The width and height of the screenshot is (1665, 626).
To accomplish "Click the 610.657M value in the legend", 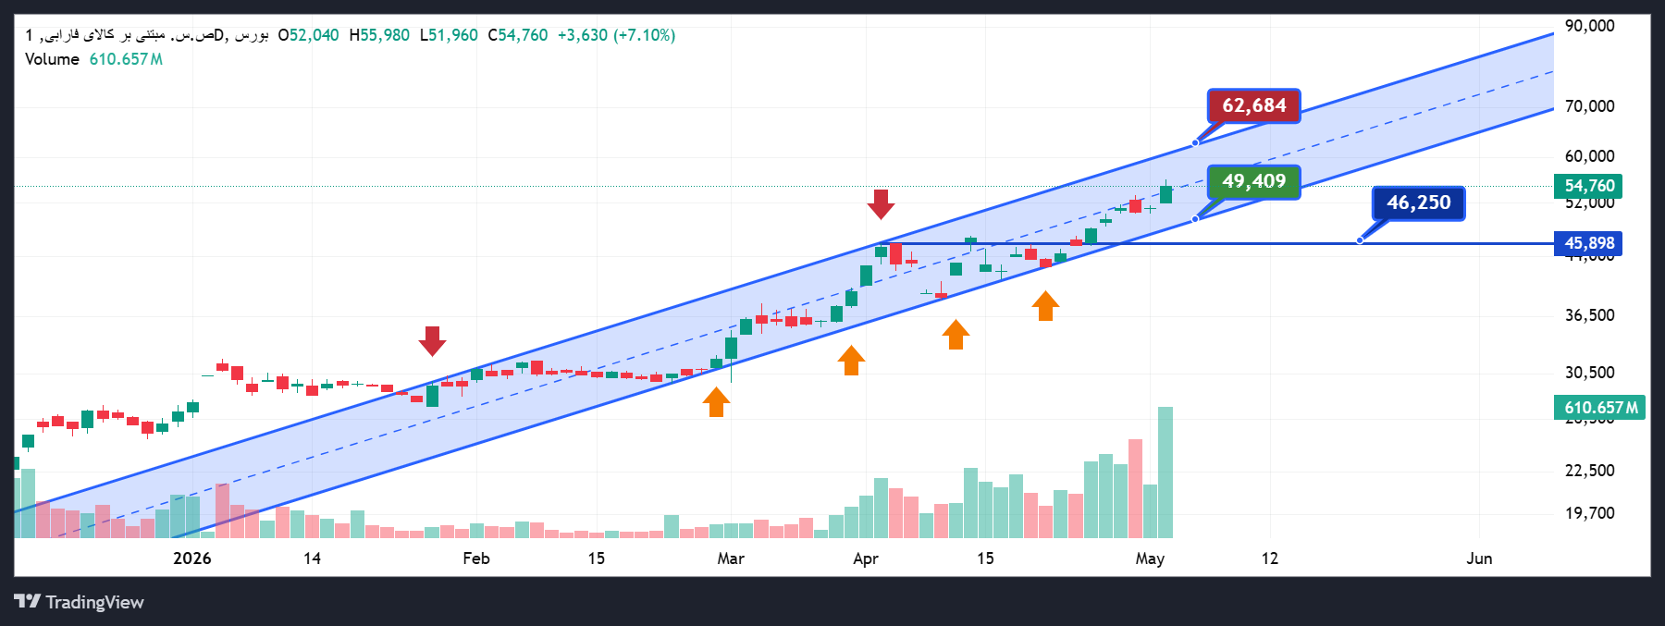I will tap(126, 59).
